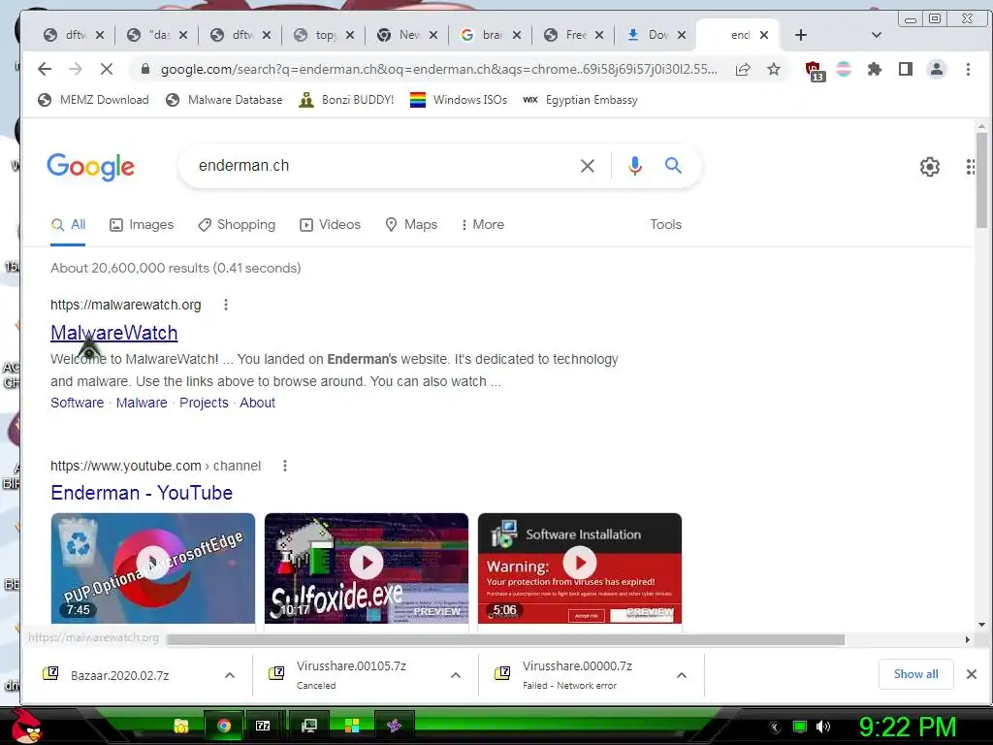Expand options for Virusshare.00105.7z download
This screenshot has width=993, height=745.
456,675
